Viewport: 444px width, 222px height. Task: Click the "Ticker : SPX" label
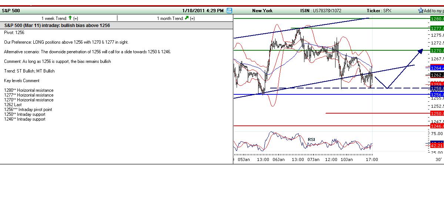pyautogui.click(x=379, y=11)
